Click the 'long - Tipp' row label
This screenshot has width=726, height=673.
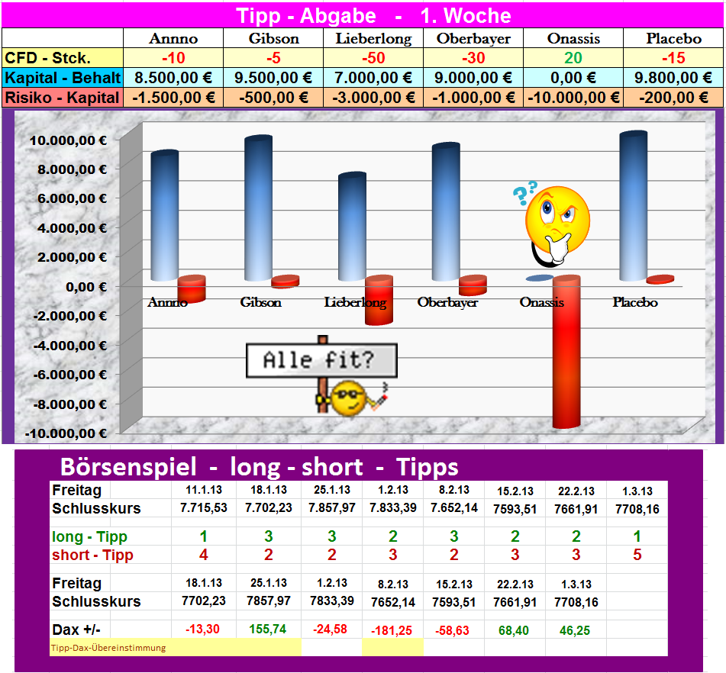pyautogui.click(x=89, y=536)
